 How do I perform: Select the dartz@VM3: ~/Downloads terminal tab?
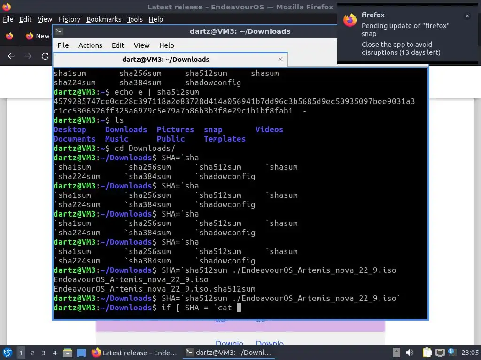[x=170, y=60]
